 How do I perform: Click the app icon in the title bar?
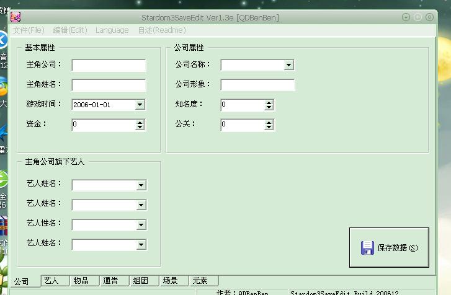16,17
